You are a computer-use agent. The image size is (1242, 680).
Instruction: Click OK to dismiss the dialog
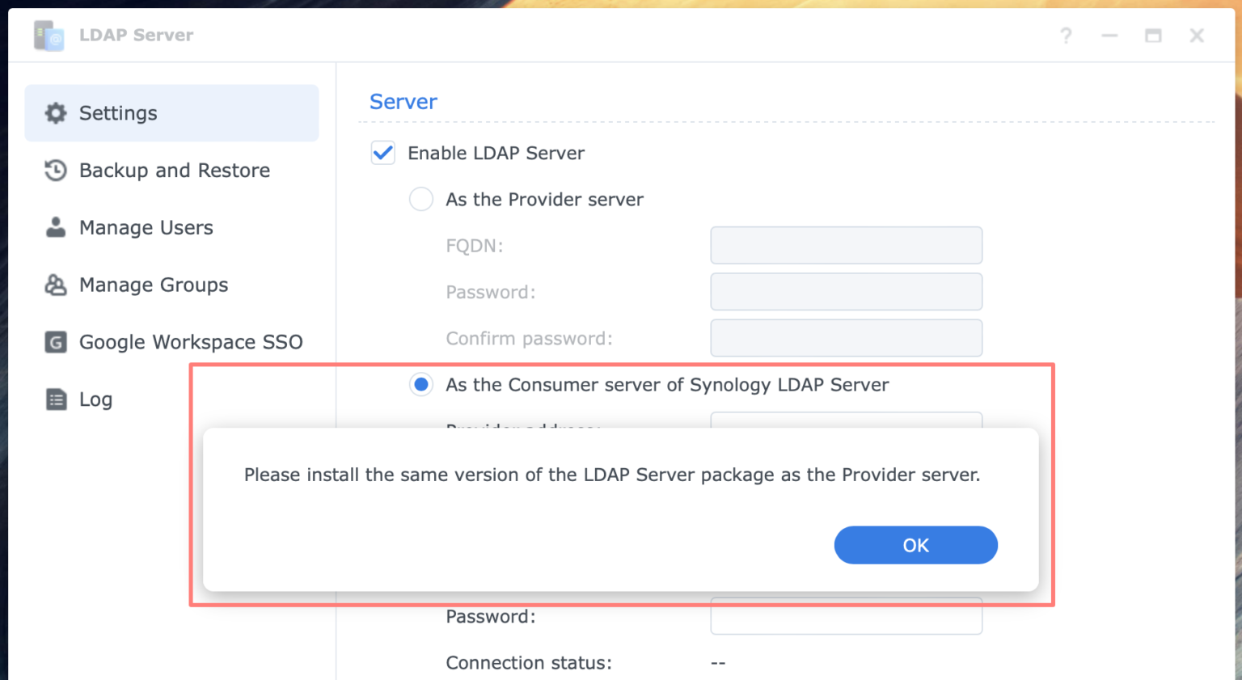pos(915,545)
